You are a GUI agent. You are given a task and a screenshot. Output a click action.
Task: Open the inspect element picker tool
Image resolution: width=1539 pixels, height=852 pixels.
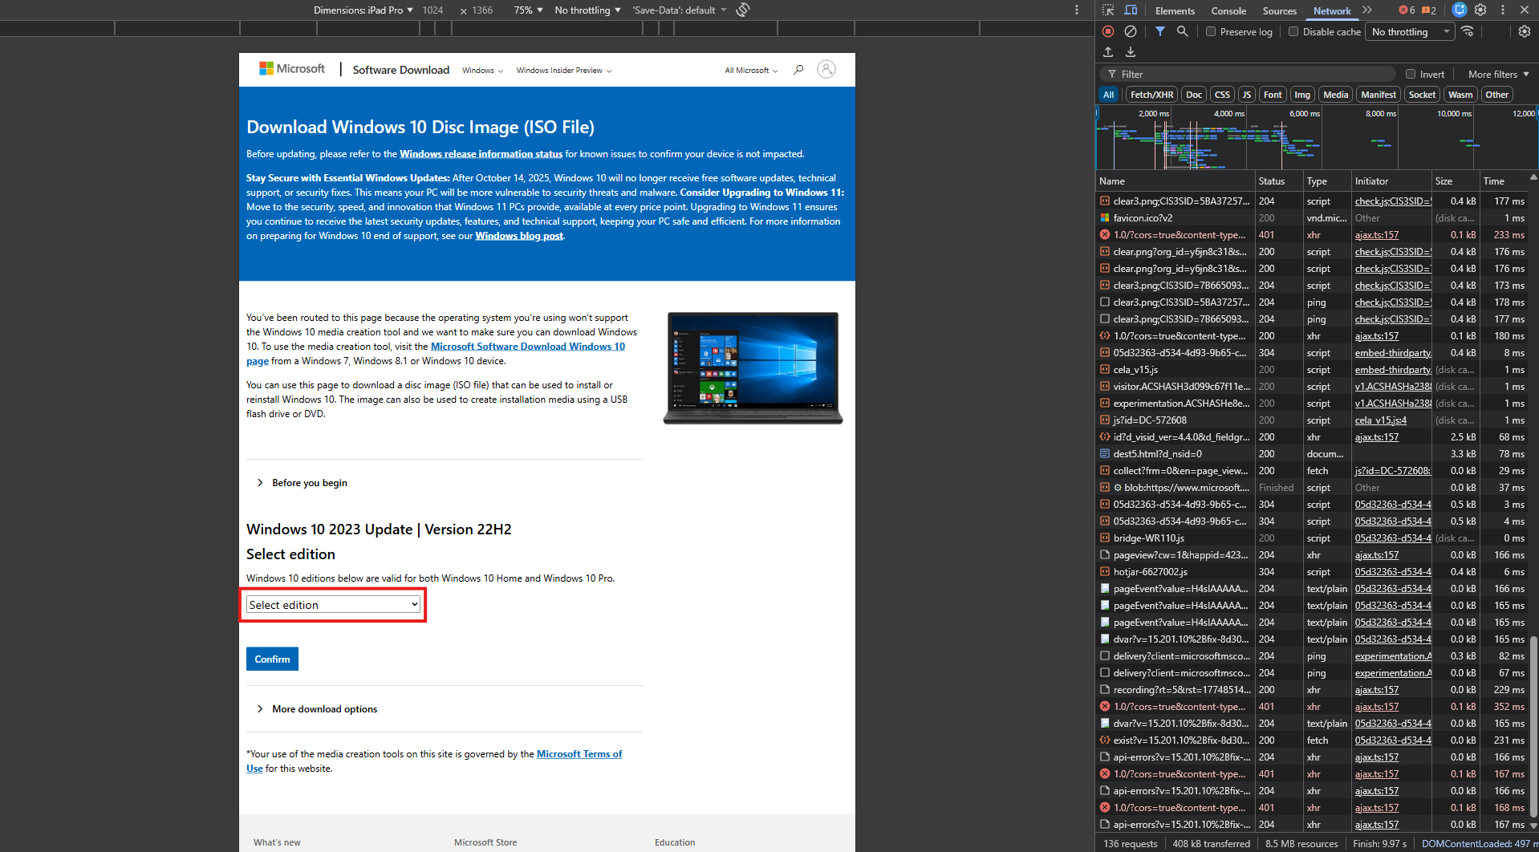tap(1108, 10)
